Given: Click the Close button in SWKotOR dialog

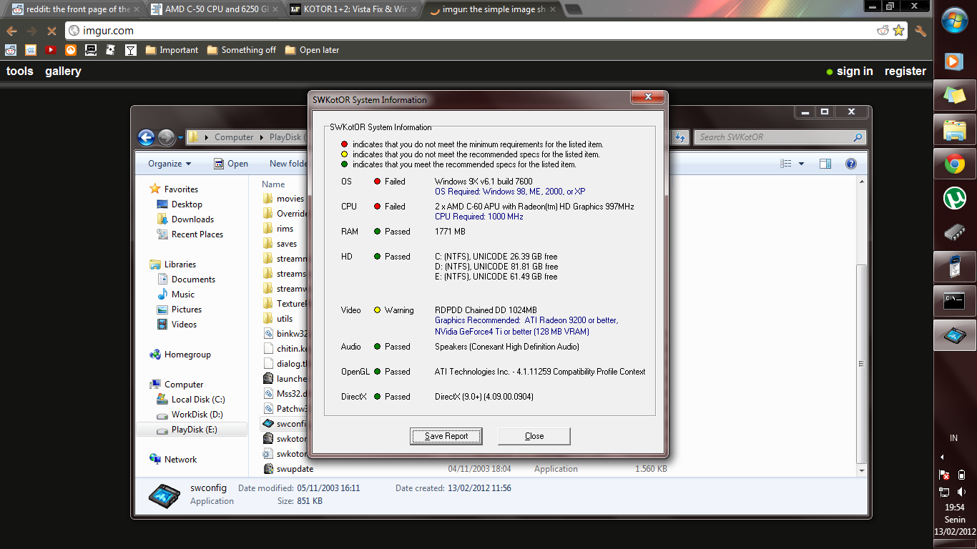Looking at the screenshot, I should [534, 436].
